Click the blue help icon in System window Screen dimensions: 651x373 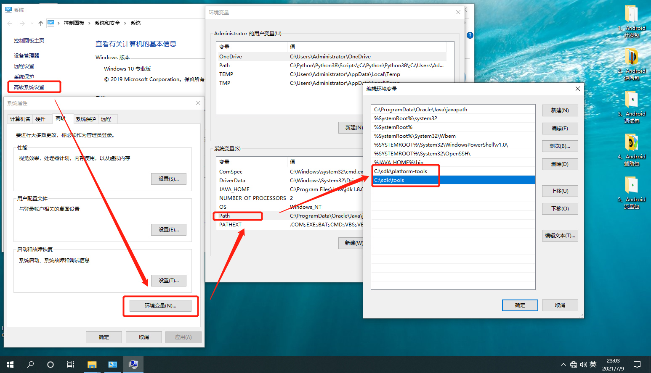(470, 35)
